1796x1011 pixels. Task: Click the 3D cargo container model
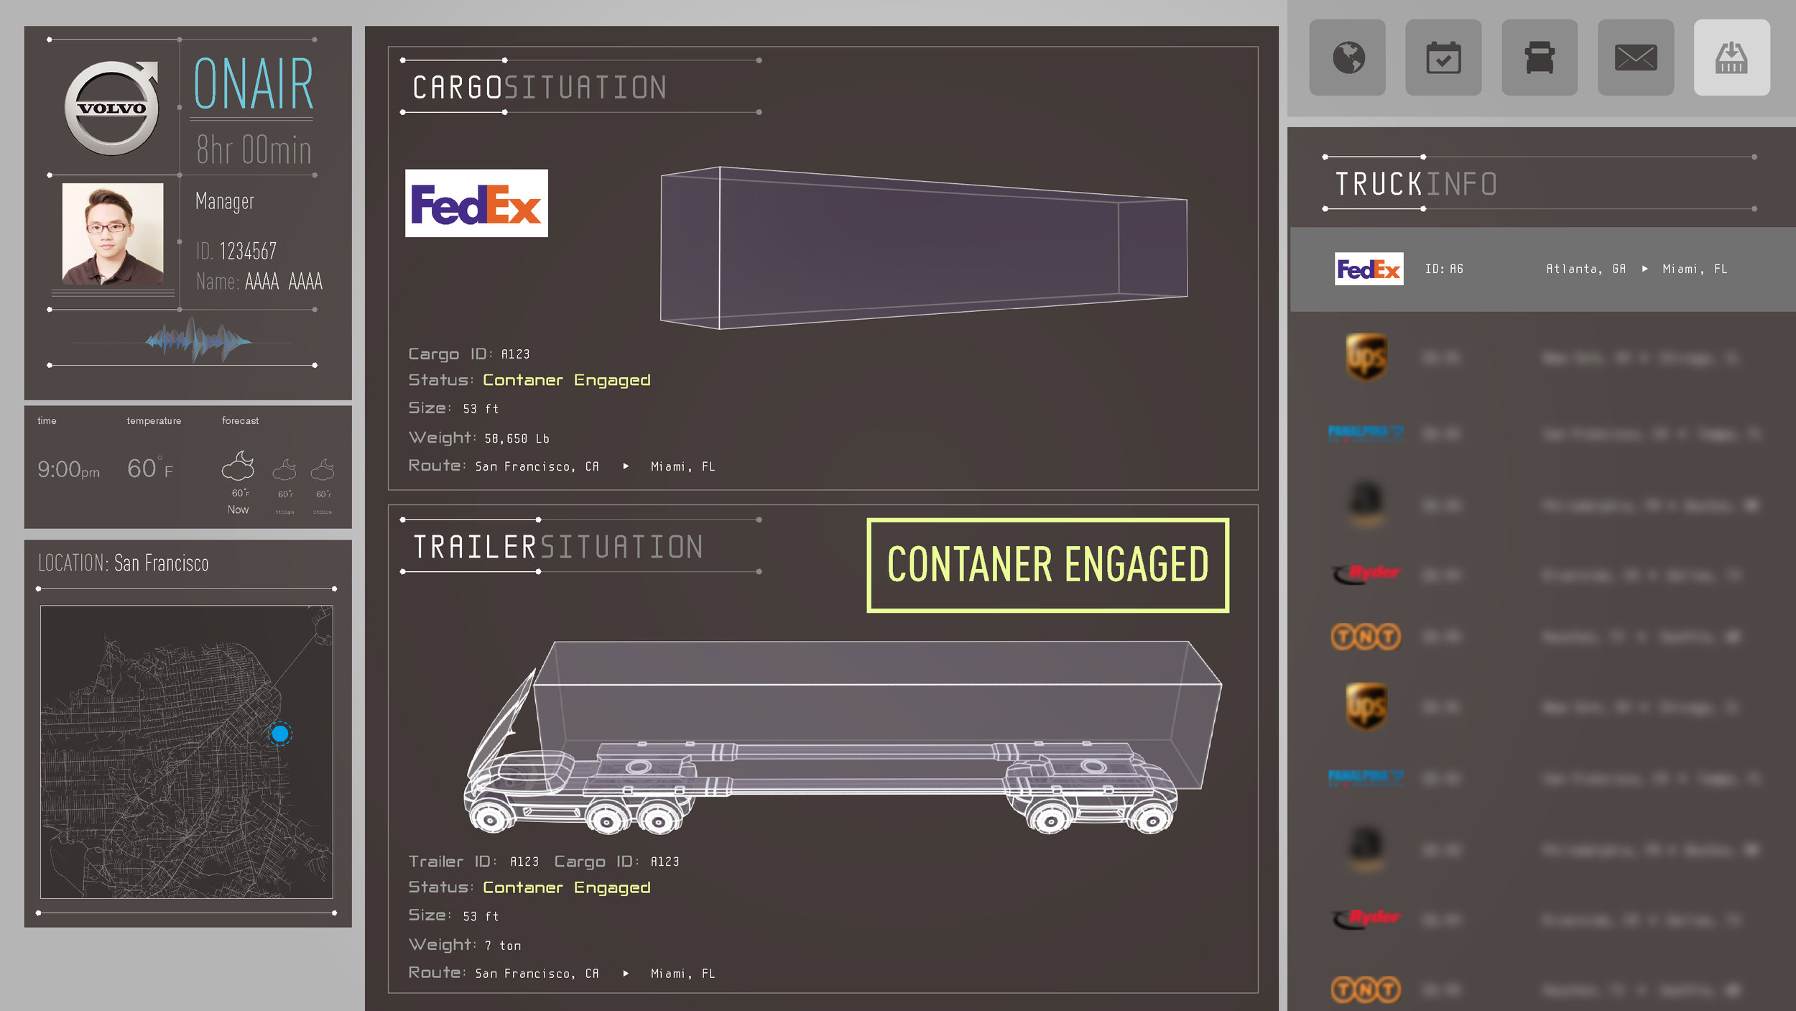pos(924,248)
